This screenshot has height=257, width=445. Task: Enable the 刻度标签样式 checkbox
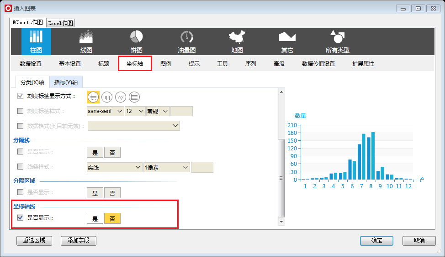20,111
